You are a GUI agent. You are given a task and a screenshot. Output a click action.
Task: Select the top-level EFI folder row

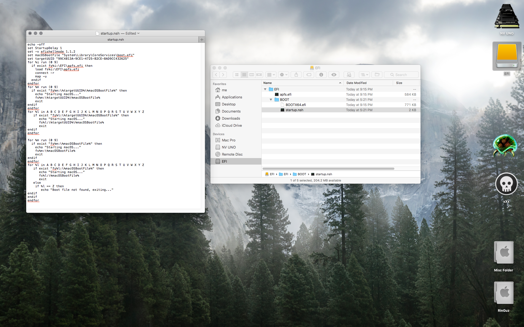click(x=341, y=89)
